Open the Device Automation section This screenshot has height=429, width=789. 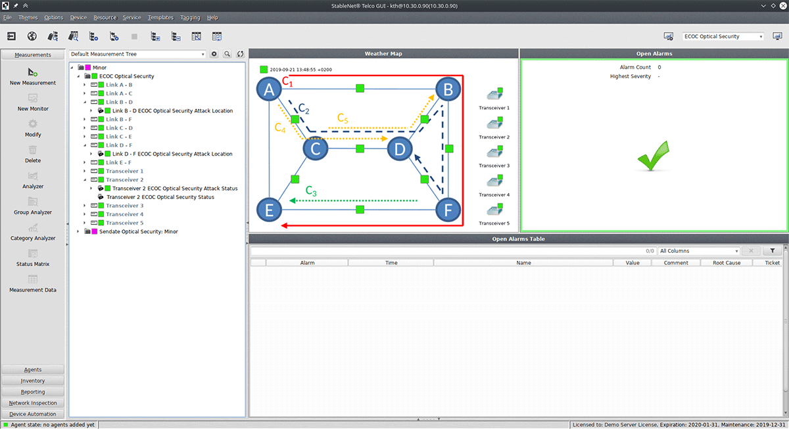point(33,415)
